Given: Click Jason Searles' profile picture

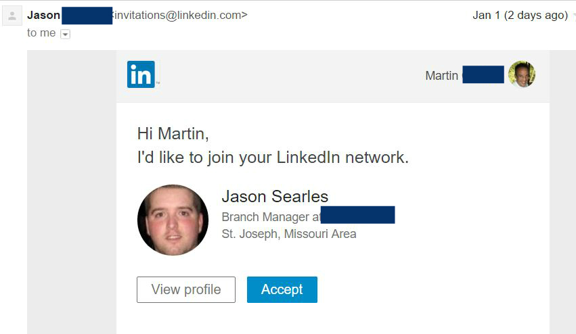Looking at the screenshot, I should coord(173,220).
